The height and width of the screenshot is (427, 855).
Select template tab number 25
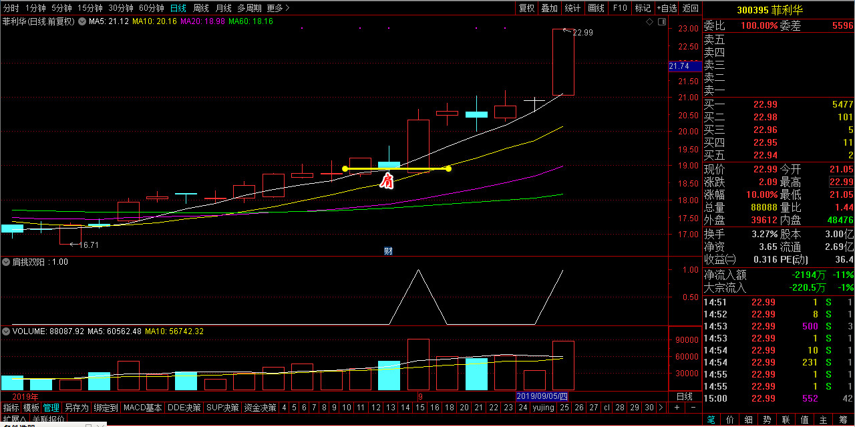click(x=564, y=407)
